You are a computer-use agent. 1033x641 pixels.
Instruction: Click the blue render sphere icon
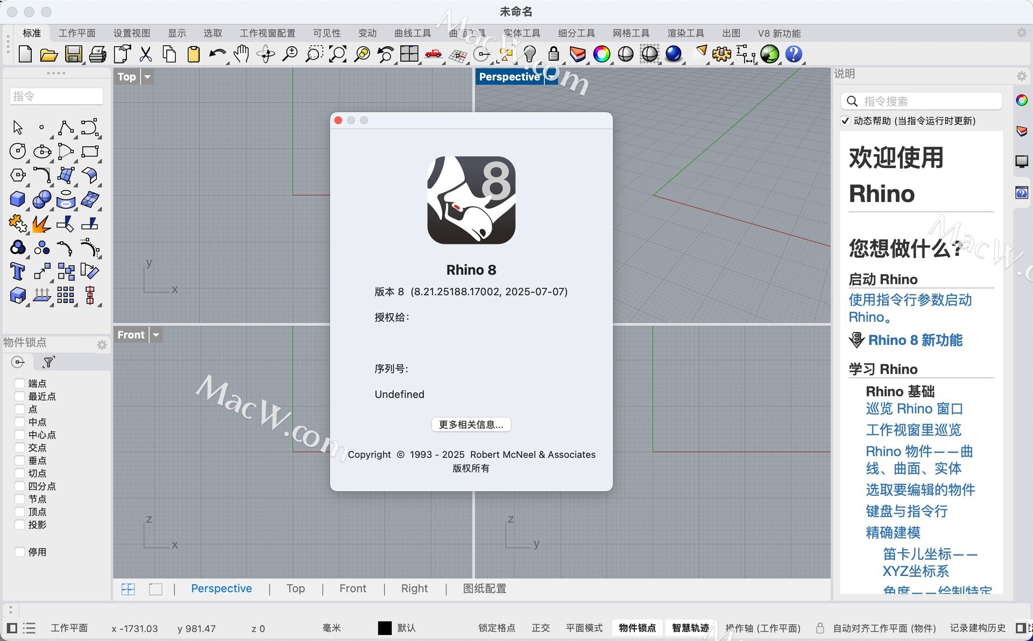tap(674, 54)
